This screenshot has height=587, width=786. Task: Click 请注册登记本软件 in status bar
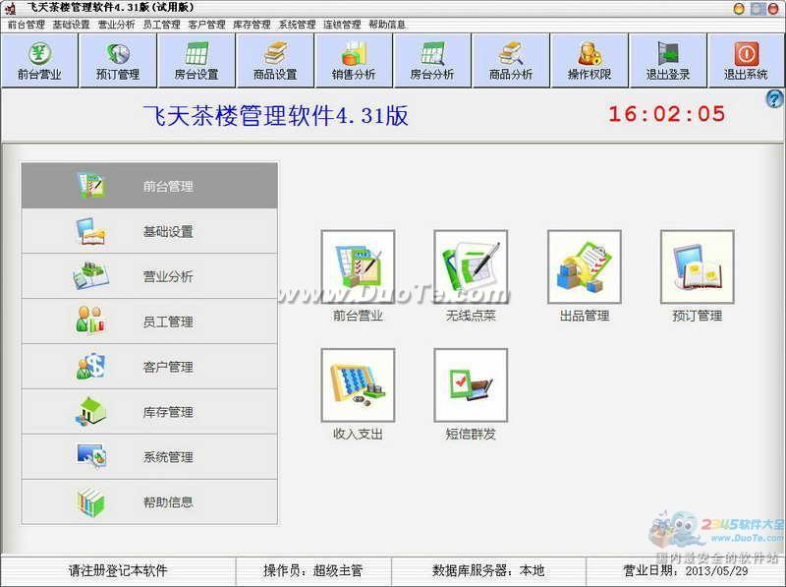(x=118, y=570)
